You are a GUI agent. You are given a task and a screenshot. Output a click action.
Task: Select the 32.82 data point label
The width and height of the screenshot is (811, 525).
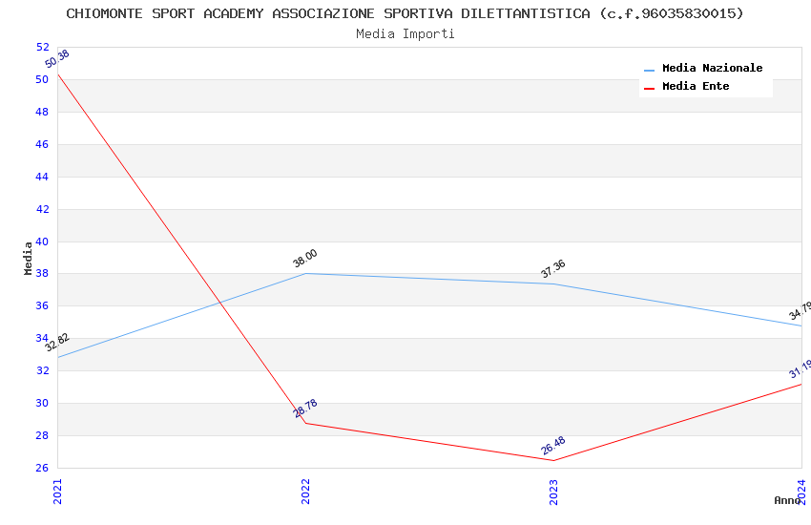pos(57,343)
